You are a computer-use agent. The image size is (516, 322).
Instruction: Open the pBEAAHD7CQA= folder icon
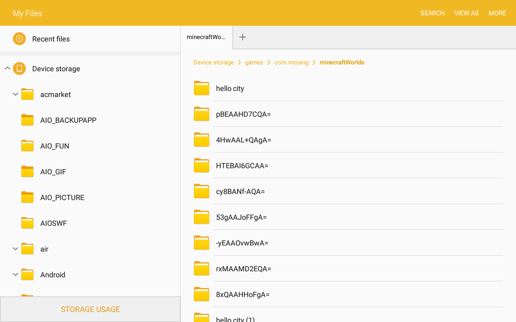(202, 114)
